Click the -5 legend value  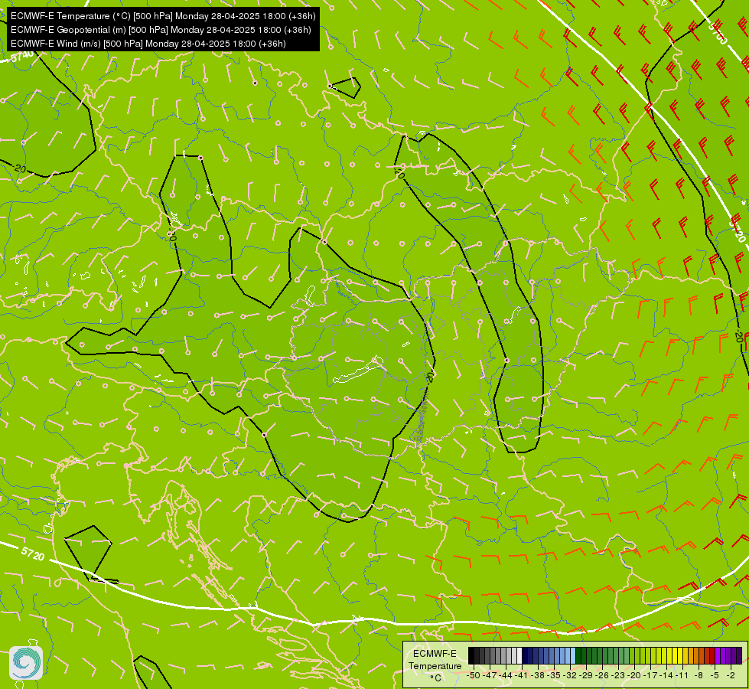click(715, 675)
